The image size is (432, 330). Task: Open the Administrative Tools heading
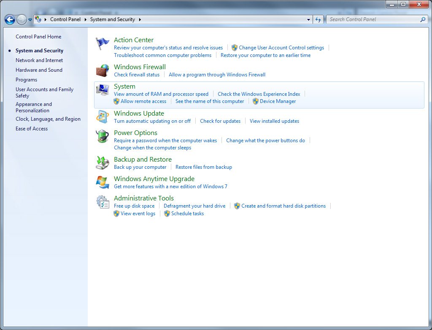(x=143, y=198)
